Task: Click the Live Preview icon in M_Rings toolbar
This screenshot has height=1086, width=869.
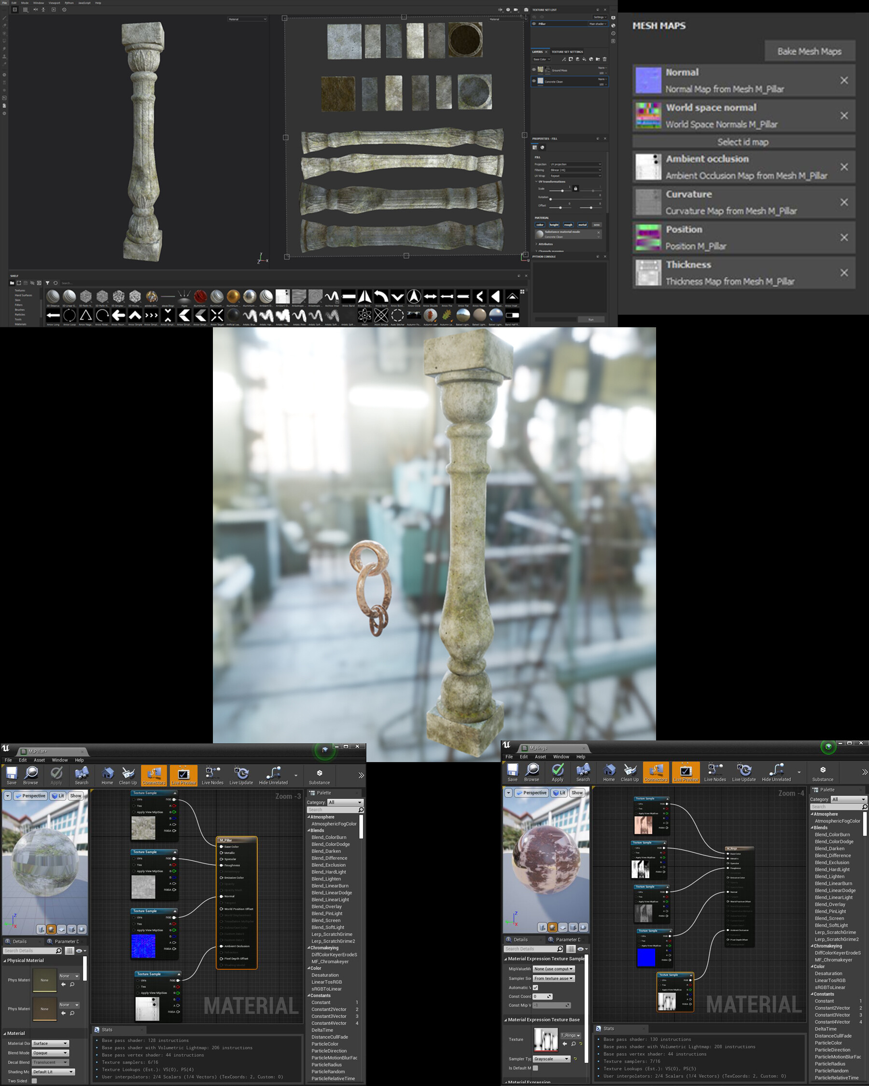Action: click(685, 773)
